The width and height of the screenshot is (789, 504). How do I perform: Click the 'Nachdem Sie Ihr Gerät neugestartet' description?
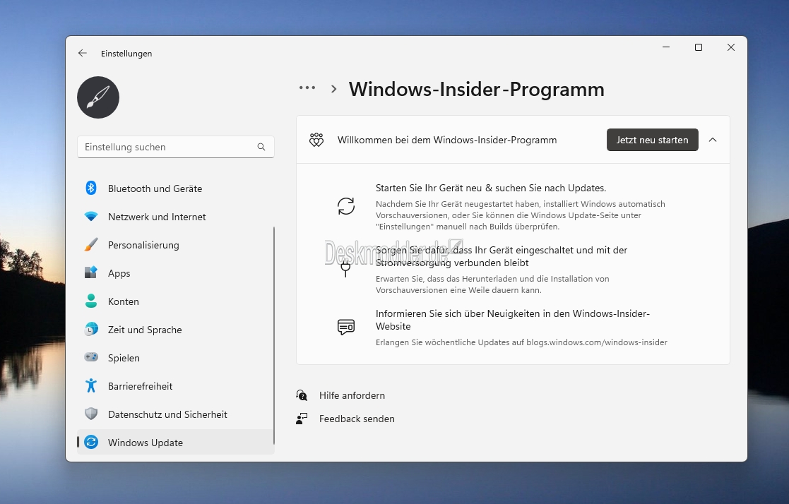521,215
